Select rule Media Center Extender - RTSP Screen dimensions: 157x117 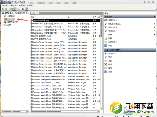(65, 48)
